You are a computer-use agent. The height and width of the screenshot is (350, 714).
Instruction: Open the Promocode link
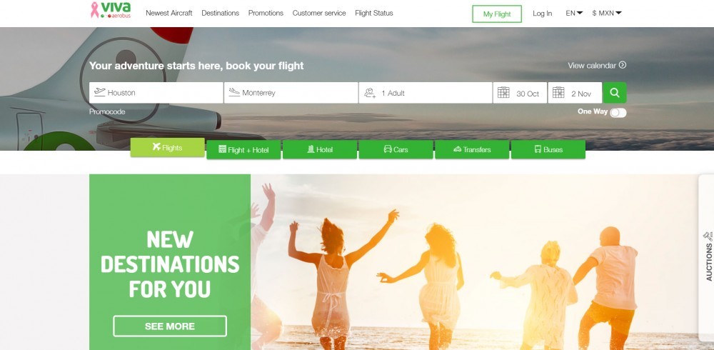107,111
